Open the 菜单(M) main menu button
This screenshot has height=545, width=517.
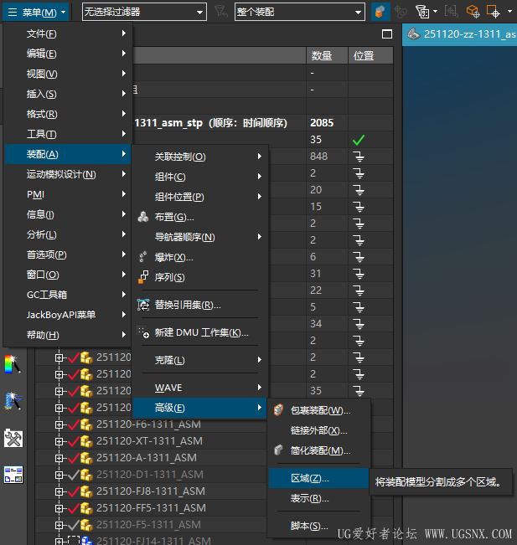36,13
